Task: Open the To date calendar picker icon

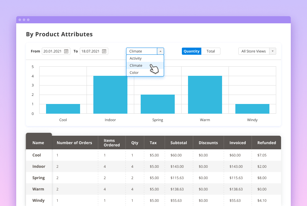Action: (104, 51)
